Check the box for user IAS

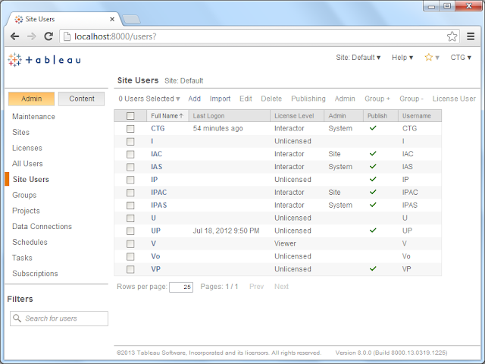click(x=130, y=167)
